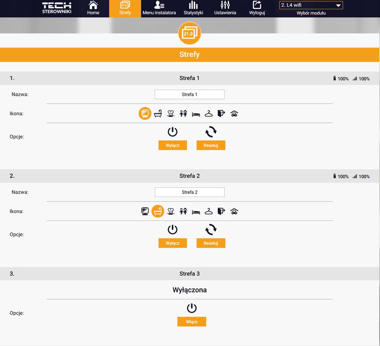Open the Statystyki section
Image resolution: width=380 pixels, height=346 pixels.
pyautogui.click(x=193, y=9)
